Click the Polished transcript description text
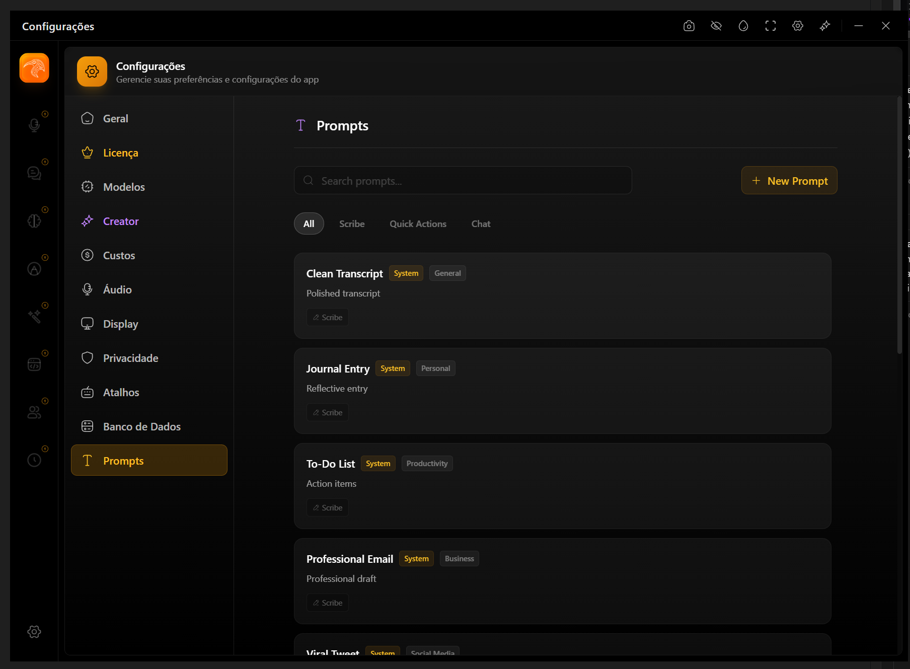The image size is (910, 669). point(343,293)
